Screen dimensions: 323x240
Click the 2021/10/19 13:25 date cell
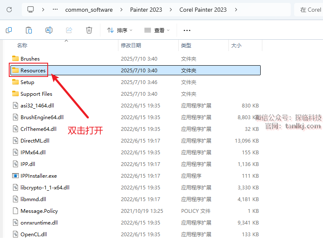142,211
